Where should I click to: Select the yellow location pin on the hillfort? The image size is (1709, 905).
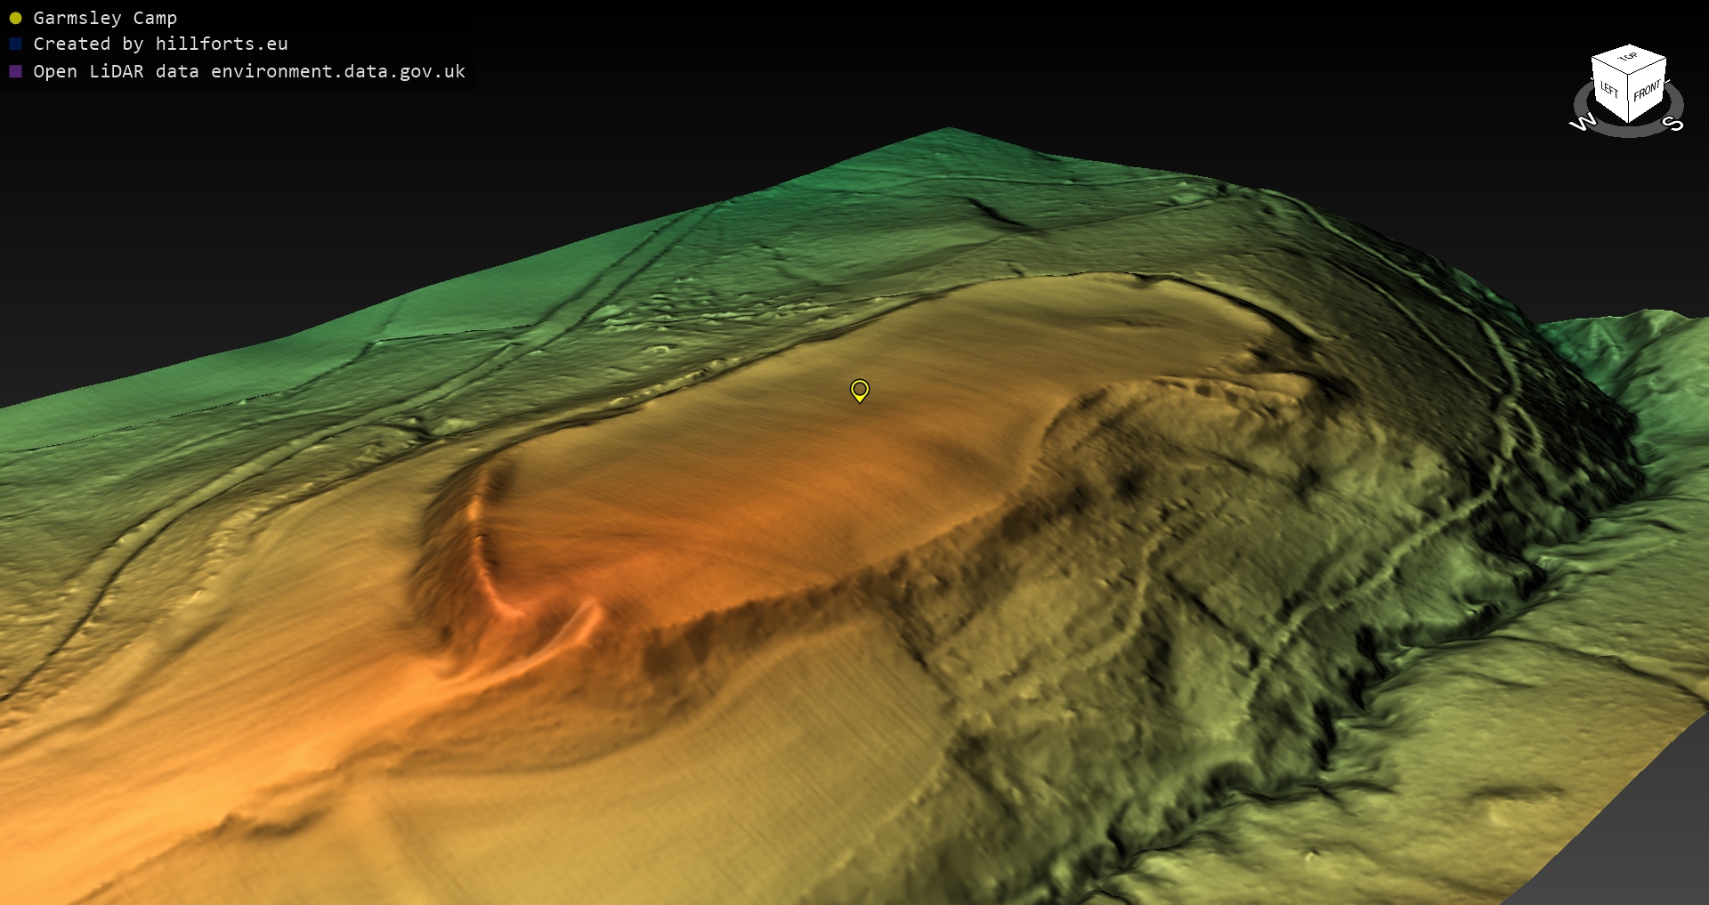point(859,390)
